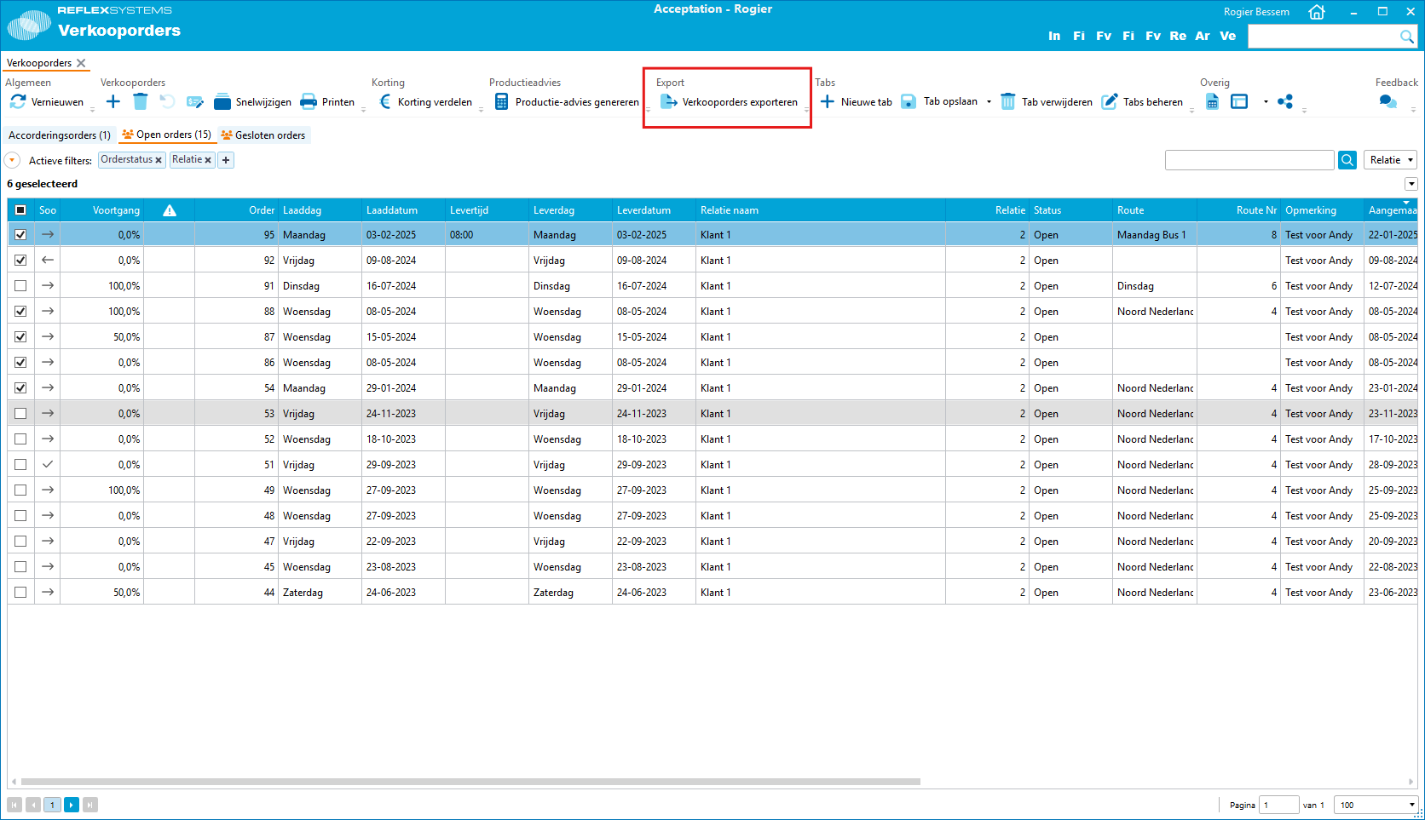Toggle the select-all checkbox in table header

pyautogui.click(x=20, y=210)
